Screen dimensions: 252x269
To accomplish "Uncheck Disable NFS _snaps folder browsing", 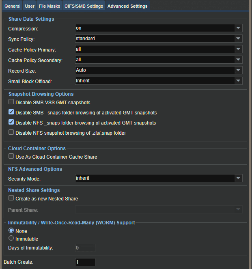I will (x=11, y=122).
